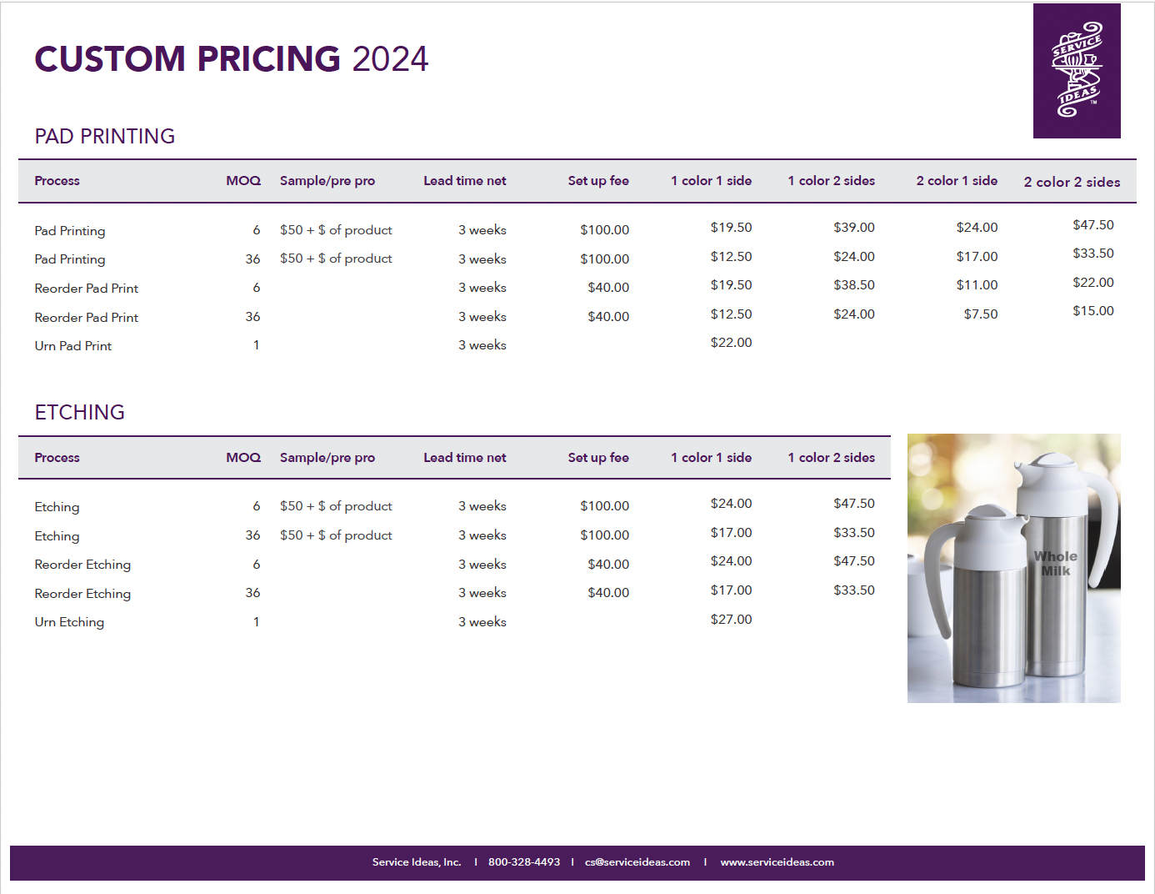
Task: Click the '2 color 1 side' column header
Action: tap(957, 181)
